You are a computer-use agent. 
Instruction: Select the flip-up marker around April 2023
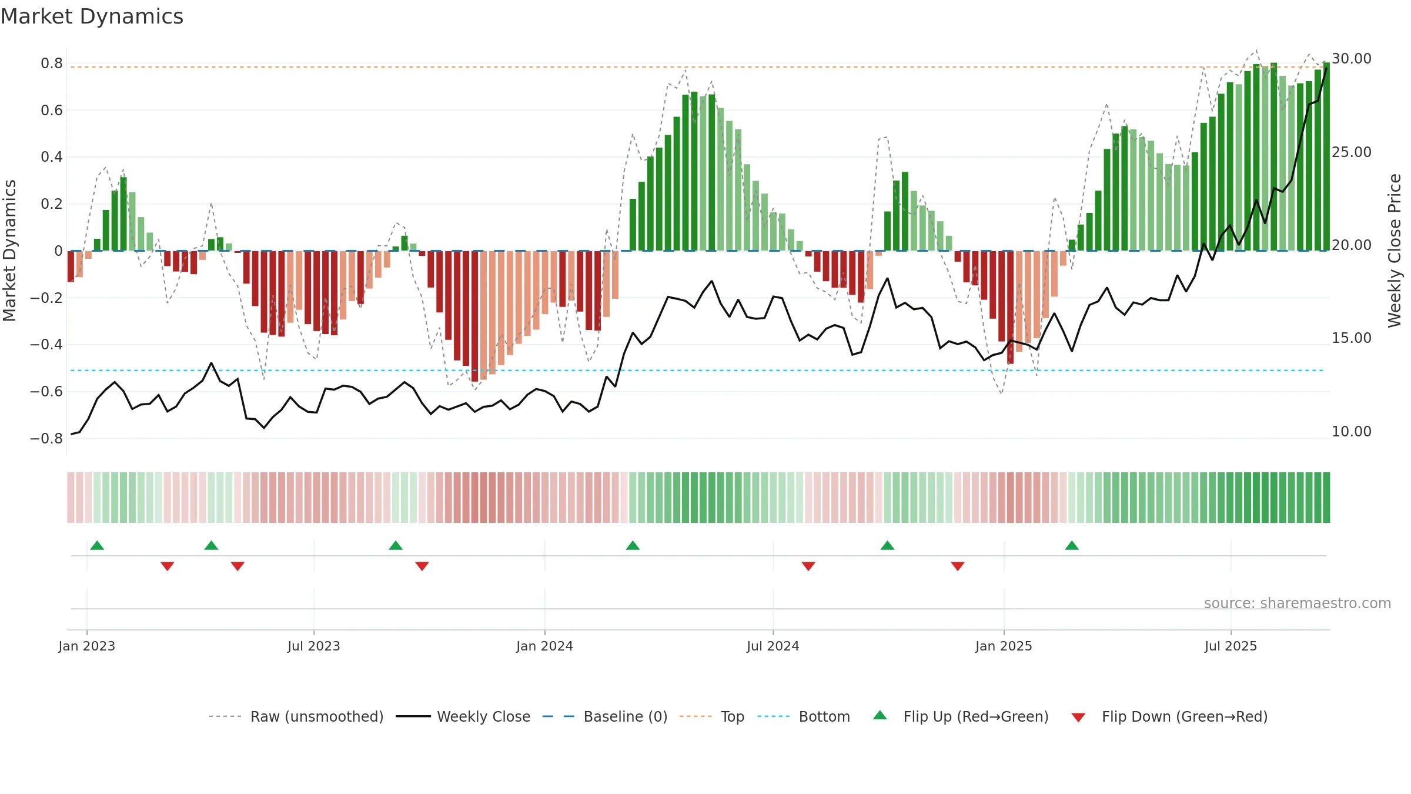tap(211, 545)
